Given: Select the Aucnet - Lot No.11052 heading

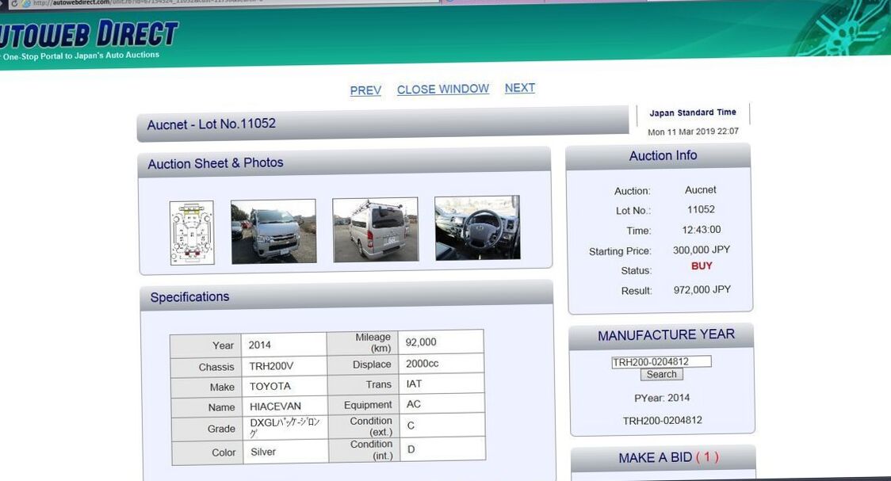Looking at the screenshot, I should (x=211, y=124).
